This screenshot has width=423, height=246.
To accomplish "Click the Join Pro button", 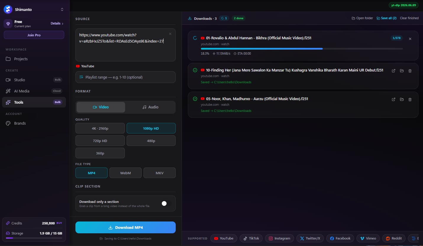I will click(x=34, y=35).
